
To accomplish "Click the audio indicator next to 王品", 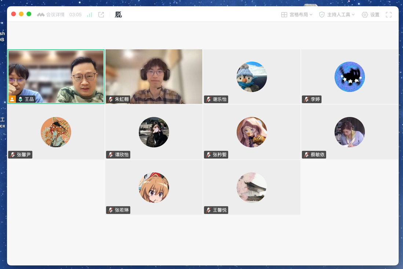I will click(21, 99).
